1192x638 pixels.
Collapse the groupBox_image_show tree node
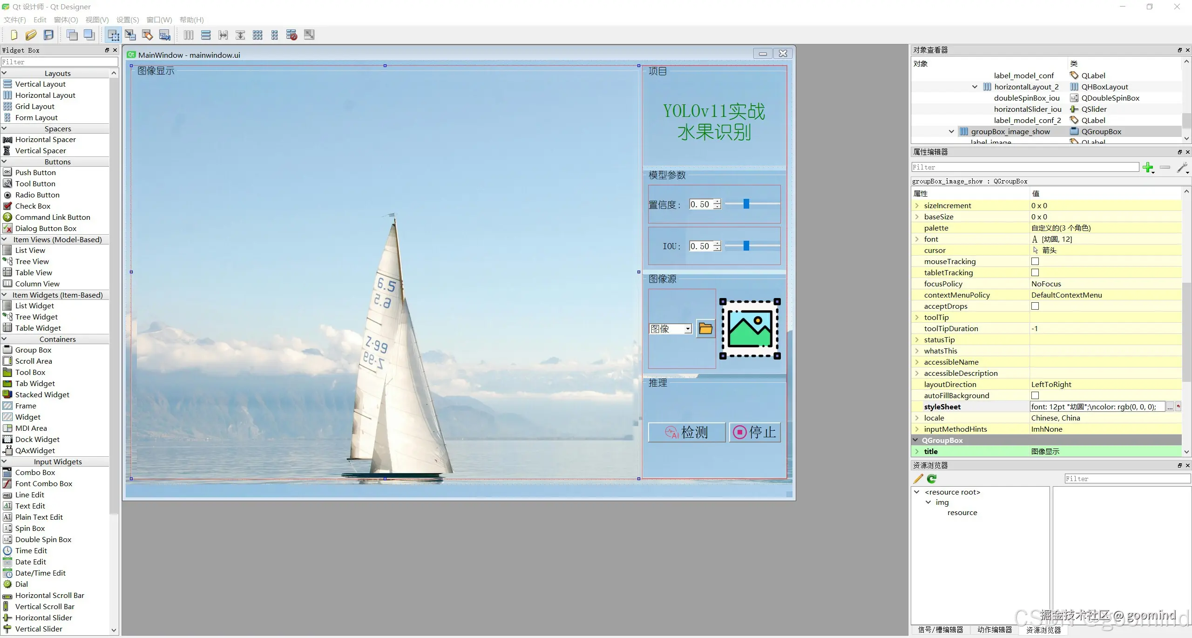951,132
